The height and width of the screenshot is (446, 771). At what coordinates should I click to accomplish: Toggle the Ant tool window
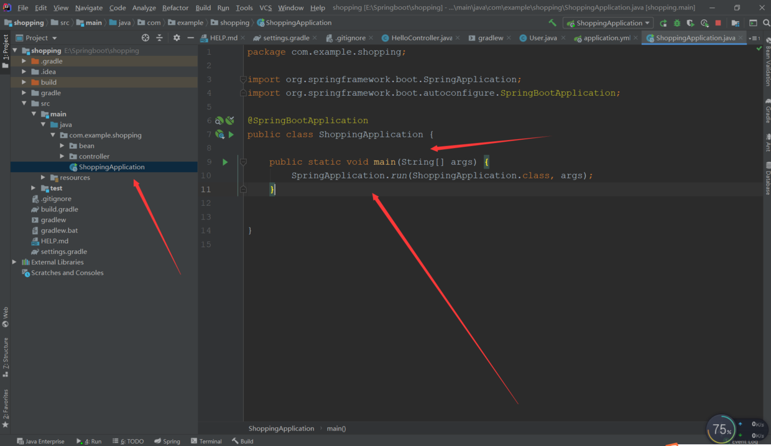767,142
